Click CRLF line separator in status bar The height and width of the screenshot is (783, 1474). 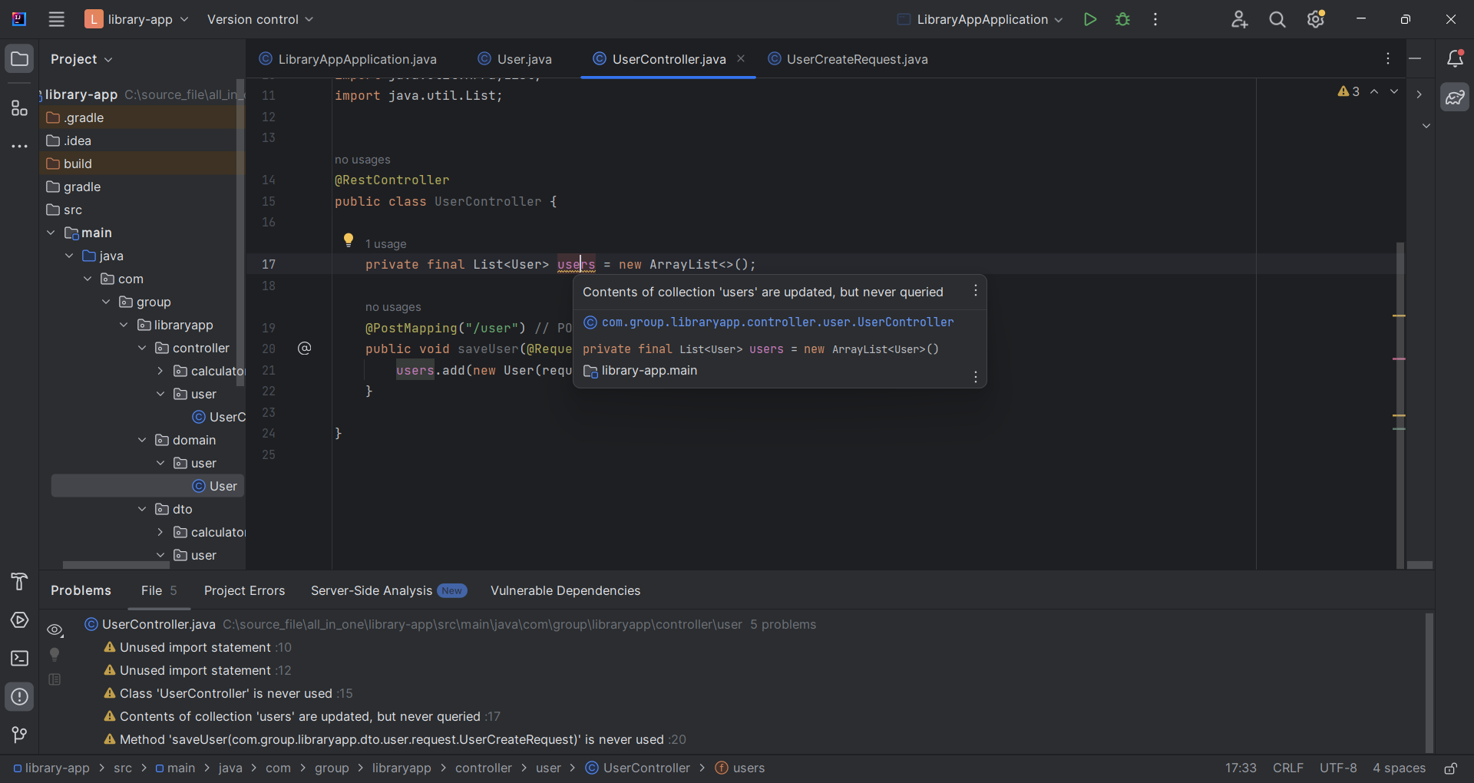pos(1287,768)
